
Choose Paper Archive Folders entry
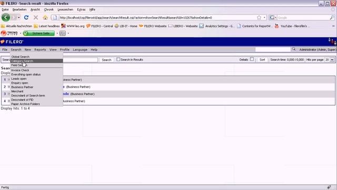[x=36, y=104]
